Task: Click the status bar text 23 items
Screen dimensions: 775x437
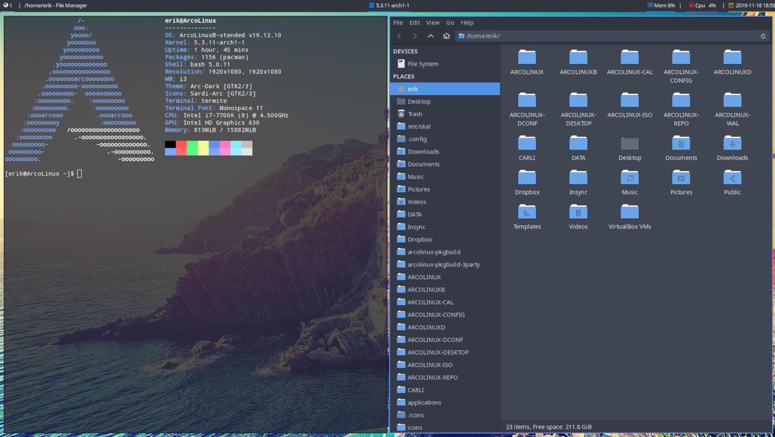Action: coord(549,427)
